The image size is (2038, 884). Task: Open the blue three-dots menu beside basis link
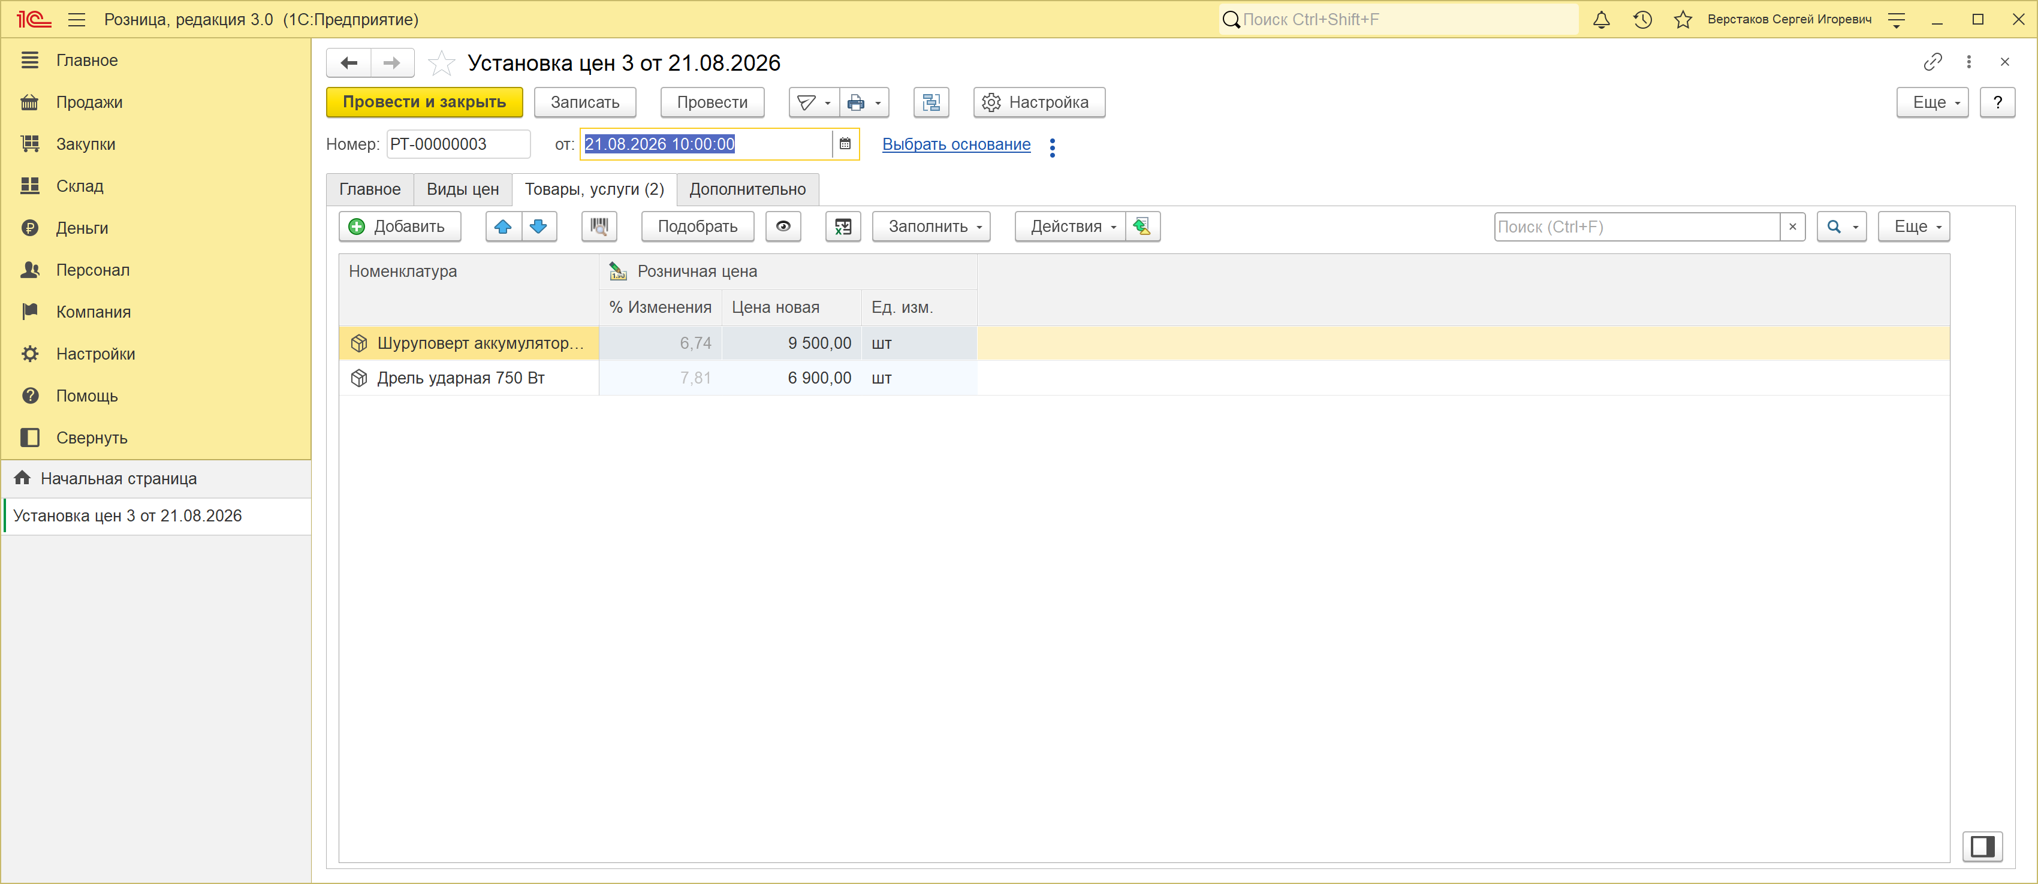1052,147
